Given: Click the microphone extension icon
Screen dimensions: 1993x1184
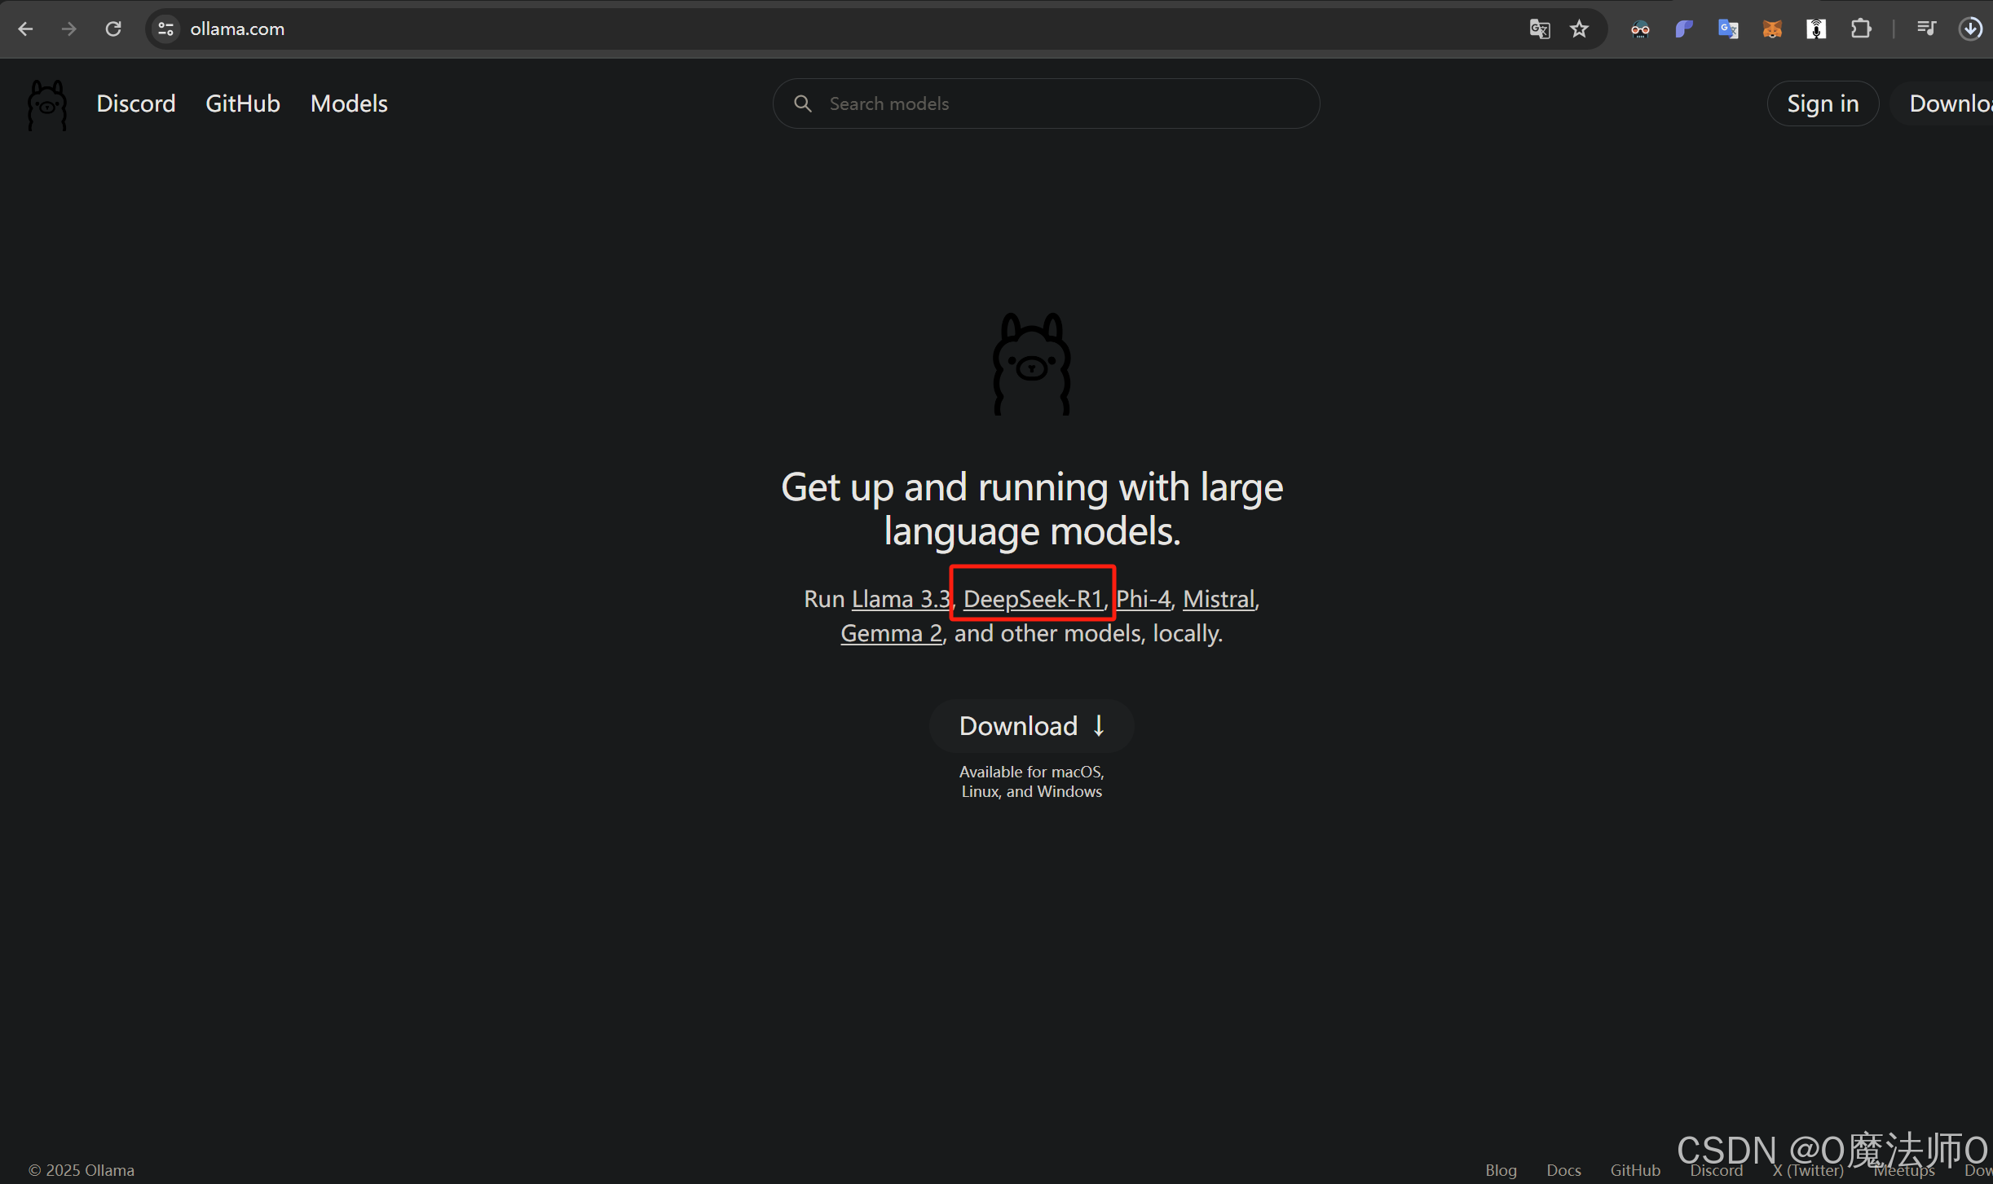Looking at the screenshot, I should 1815,29.
